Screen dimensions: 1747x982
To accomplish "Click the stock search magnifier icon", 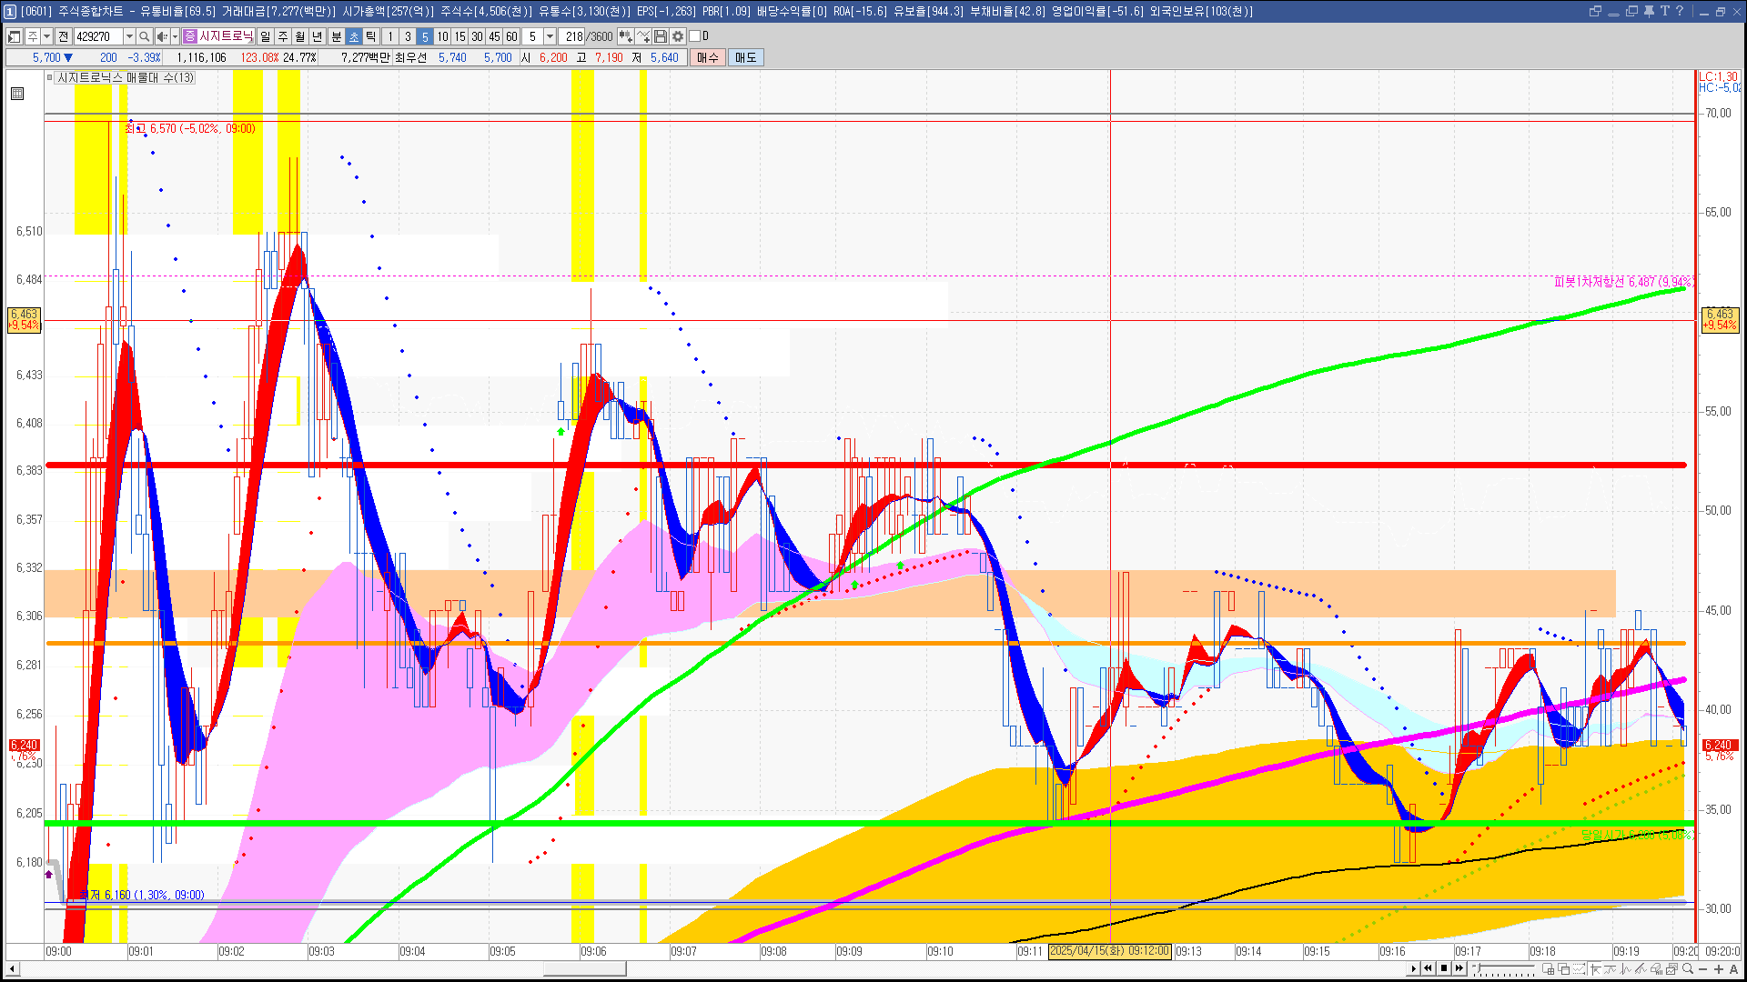I will click(144, 36).
